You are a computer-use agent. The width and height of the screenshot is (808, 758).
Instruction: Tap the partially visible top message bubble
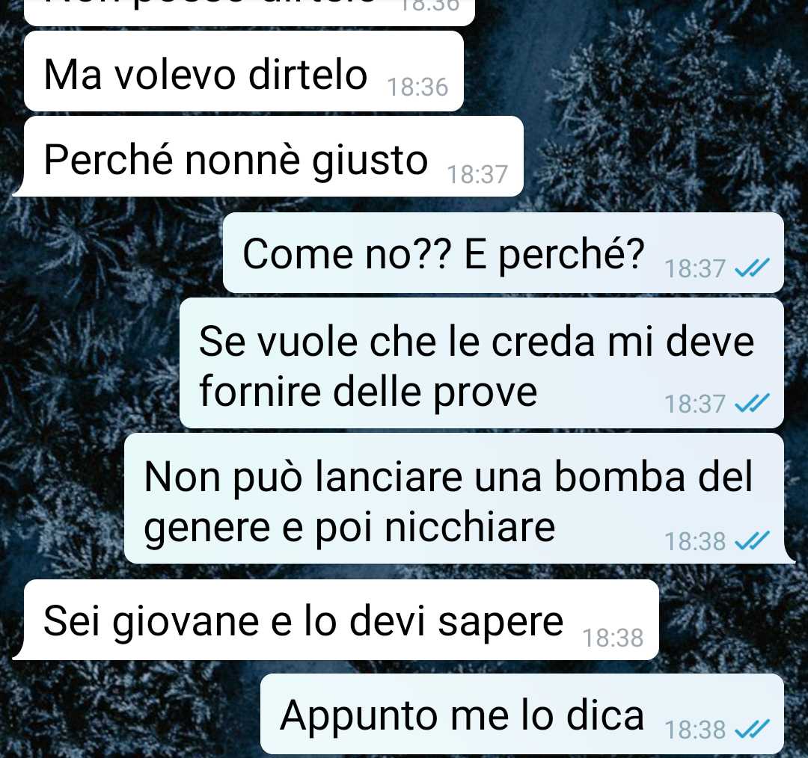tap(249, 13)
